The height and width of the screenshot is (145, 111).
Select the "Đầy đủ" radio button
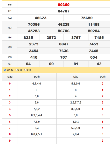(x=5, y=70)
